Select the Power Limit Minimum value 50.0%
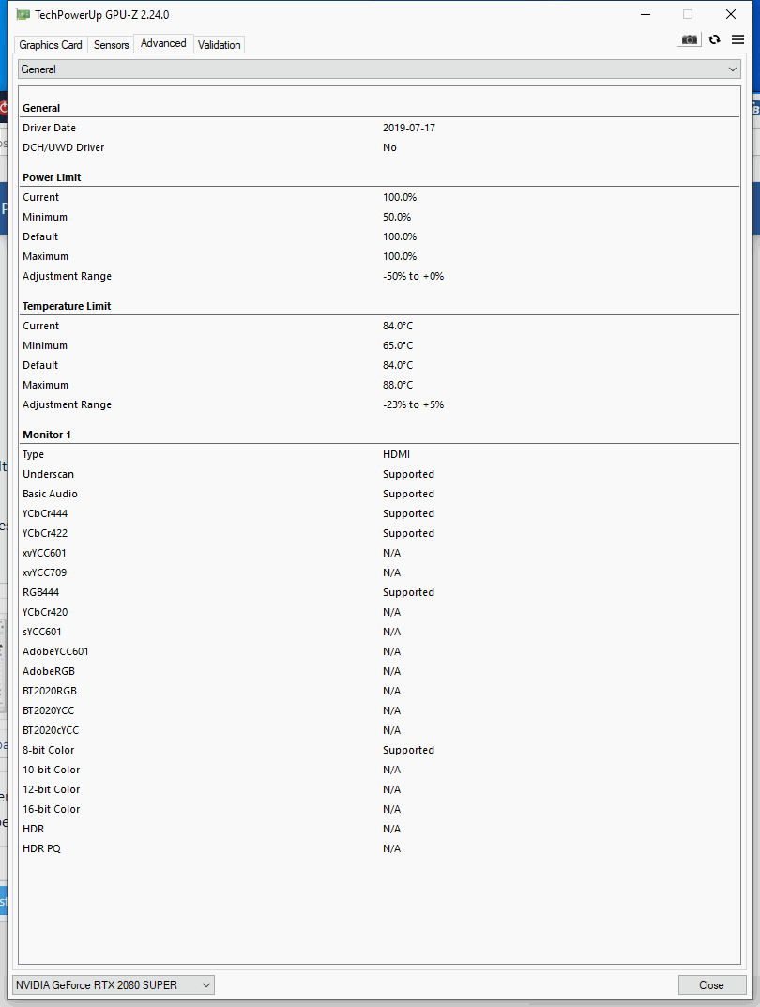Image resolution: width=760 pixels, height=1007 pixels. pyautogui.click(x=397, y=217)
